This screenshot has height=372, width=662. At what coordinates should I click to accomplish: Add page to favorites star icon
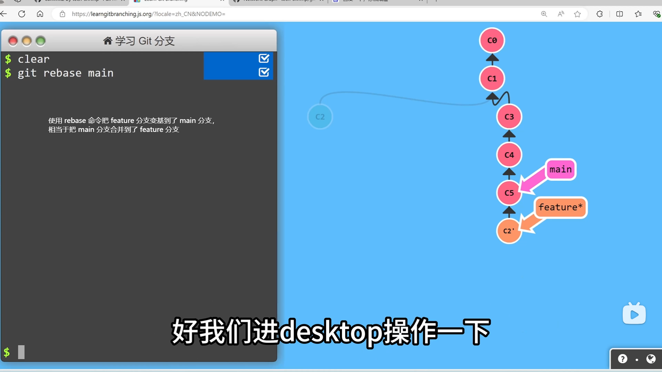pyautogui.click(x=578, y=14)
